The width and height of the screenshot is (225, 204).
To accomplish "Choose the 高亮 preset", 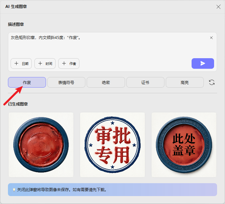I will coord(185,82).
